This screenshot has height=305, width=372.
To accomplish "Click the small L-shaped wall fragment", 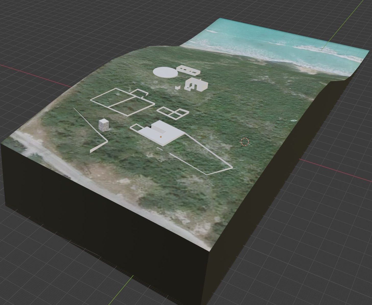I will pyautogui.click(x=178, y=88).
